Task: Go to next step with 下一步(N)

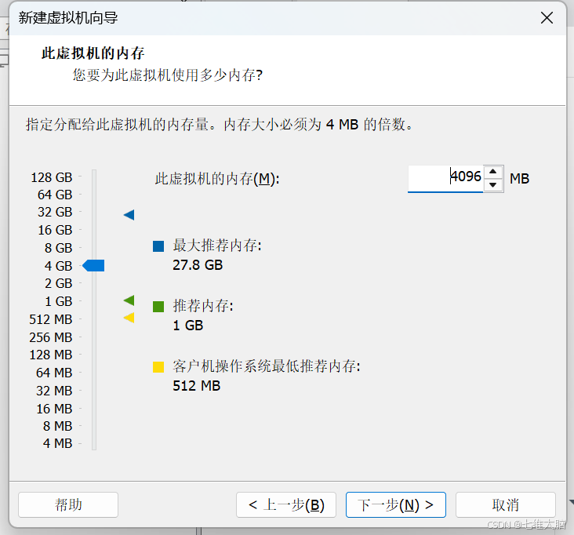Action: pos(396,504)
